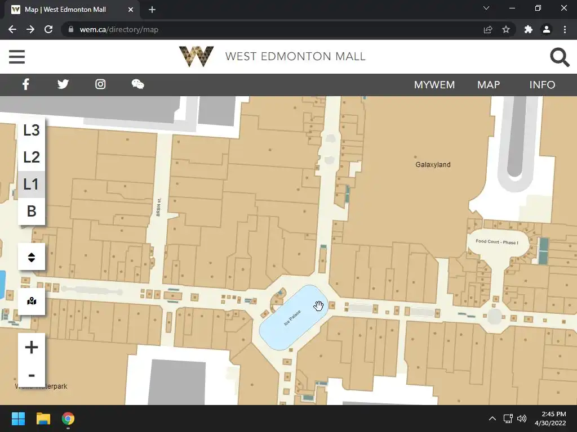Switch map to basement level B

pyautogui.click(x=32, y=211)
